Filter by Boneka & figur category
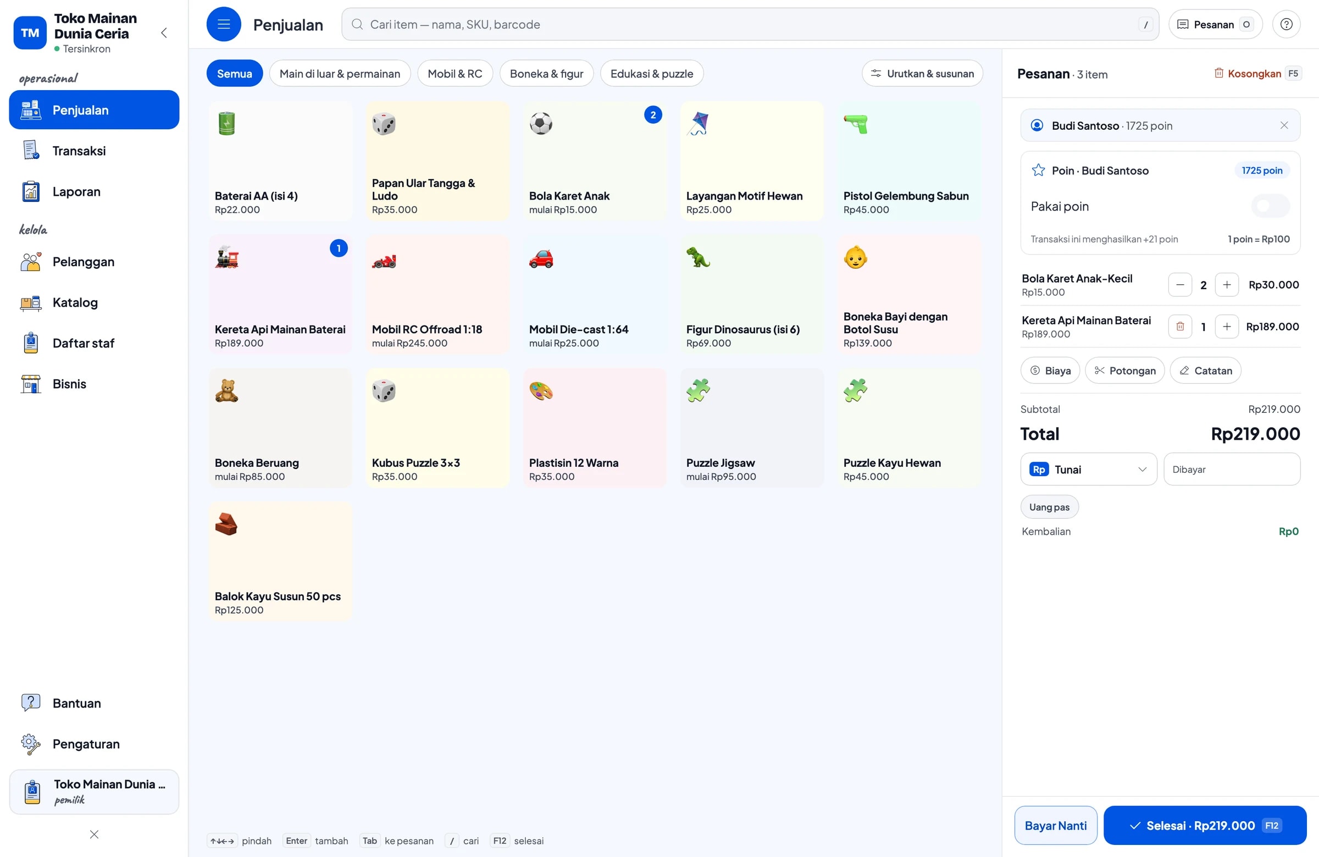This screenshot has height=857, width=1319. 546,74
